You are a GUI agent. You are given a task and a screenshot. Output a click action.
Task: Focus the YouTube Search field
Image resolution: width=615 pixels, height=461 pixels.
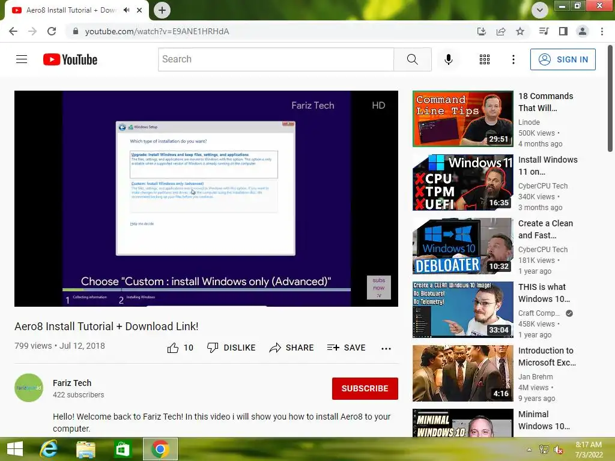click(x=276, y=59)
